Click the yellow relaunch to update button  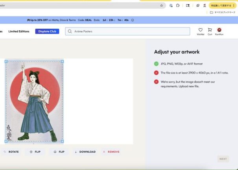click(x=223, y=6)
